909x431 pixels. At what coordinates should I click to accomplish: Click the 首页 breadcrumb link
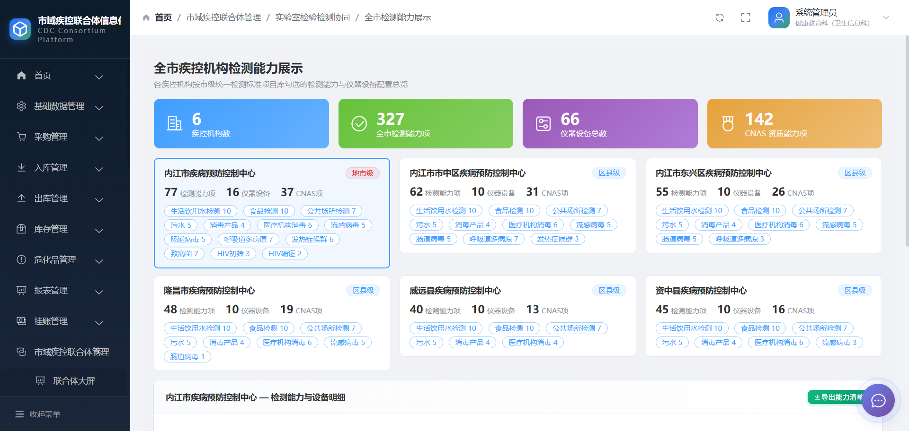(x=163, y=17)
